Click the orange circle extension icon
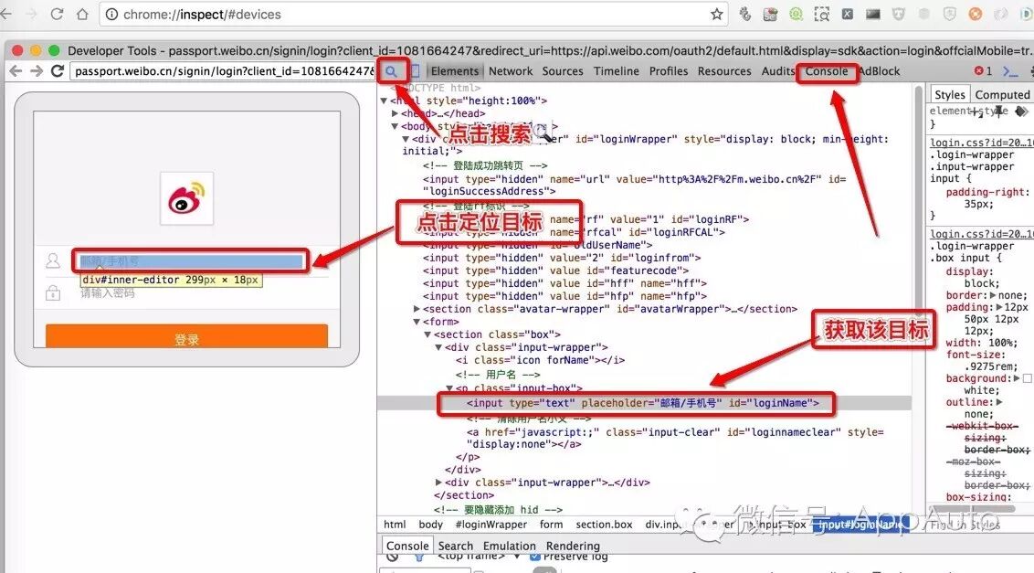1034x573 pixels. (x=976, y=14)
